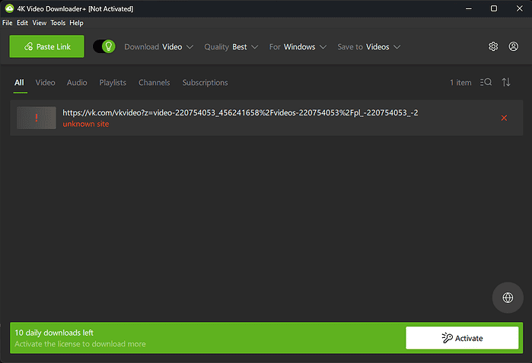Open the Save to Videos dropdown

pos(369,46)
